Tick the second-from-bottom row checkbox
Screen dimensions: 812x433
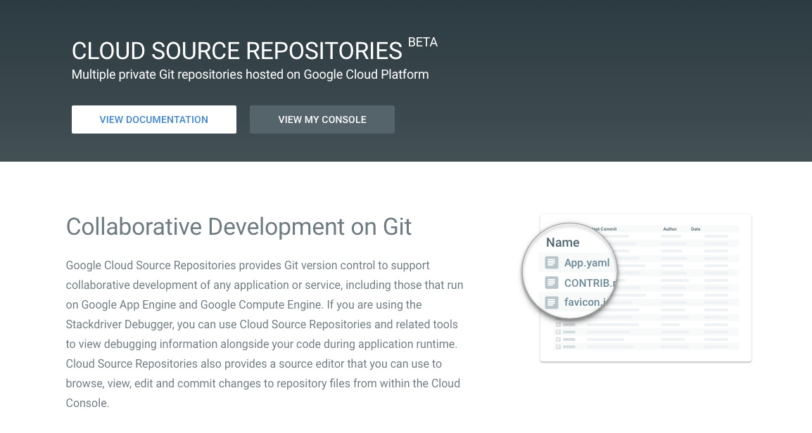click(x=558, y=340)
